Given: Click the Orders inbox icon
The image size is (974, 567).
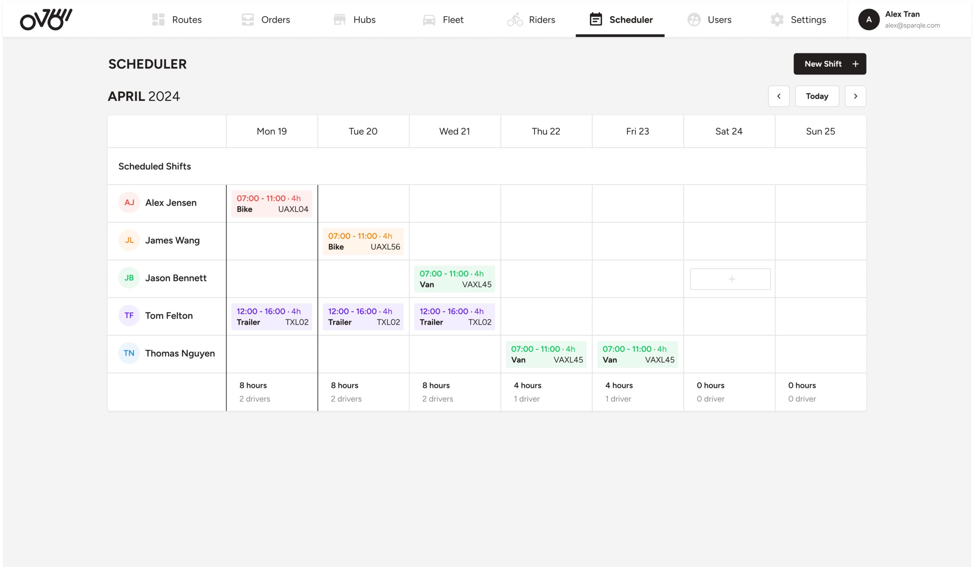Looking at the screenshot, I should (247, 19).
